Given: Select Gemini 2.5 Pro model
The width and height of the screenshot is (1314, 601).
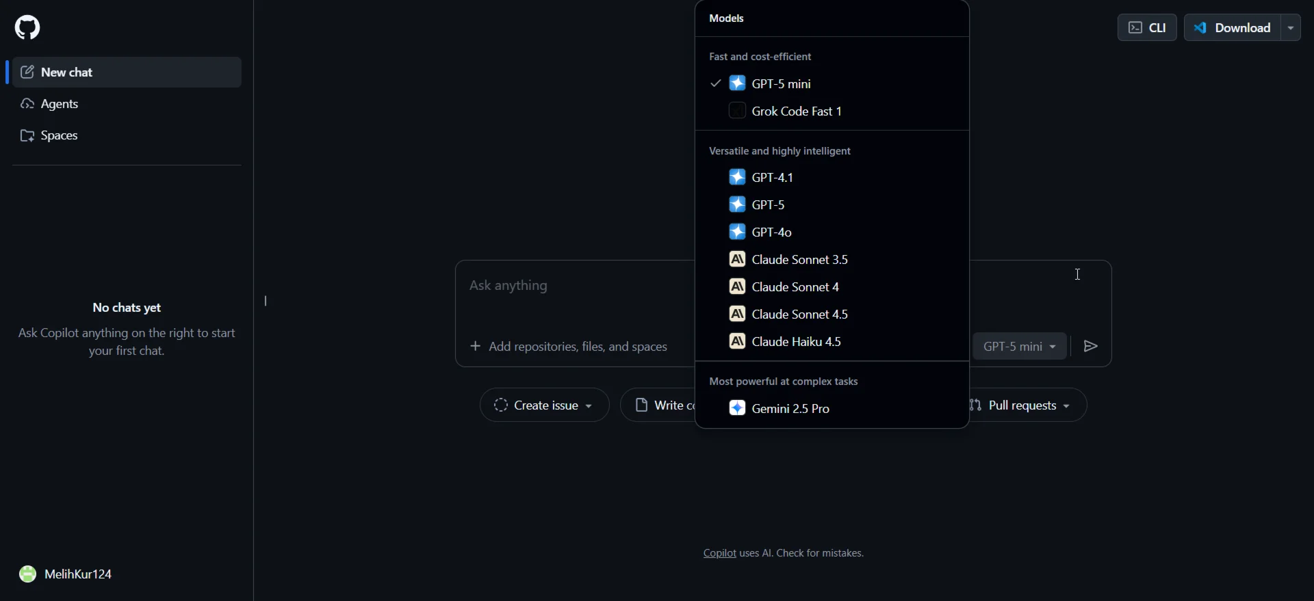Looking at the screenshot, I should click(832, 408).
